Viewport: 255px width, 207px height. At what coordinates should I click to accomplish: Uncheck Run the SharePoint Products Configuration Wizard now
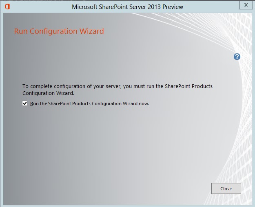point(25,103)
